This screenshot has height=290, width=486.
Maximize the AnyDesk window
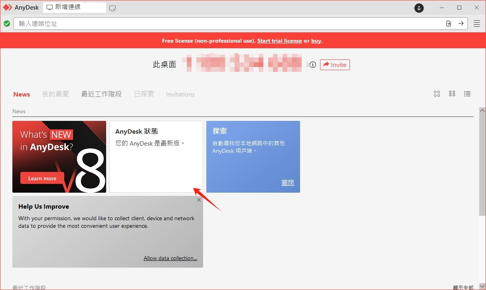pos(459,8)
